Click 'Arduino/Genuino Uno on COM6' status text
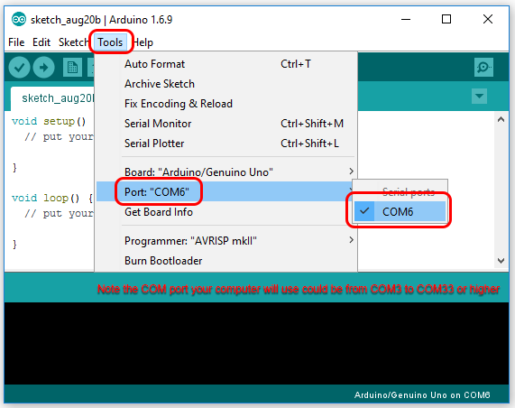 tap(422, 394)
